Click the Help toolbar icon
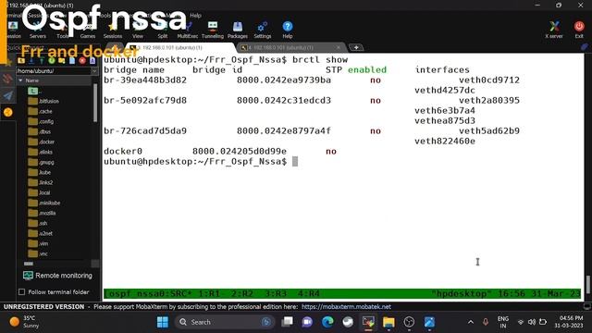This screenshot has height=333, width=592. point(288,31)
